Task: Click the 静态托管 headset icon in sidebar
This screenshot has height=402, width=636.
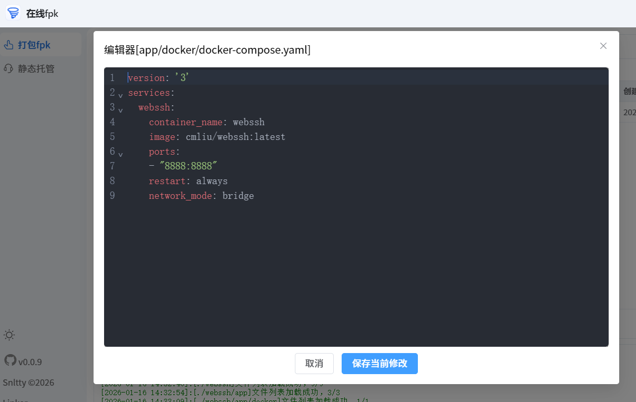Action: coord(8,68)
